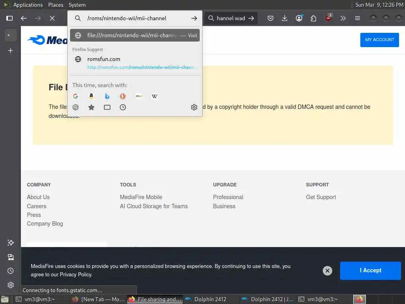Open Save to Pocket icon

click(x=271, y=18)
